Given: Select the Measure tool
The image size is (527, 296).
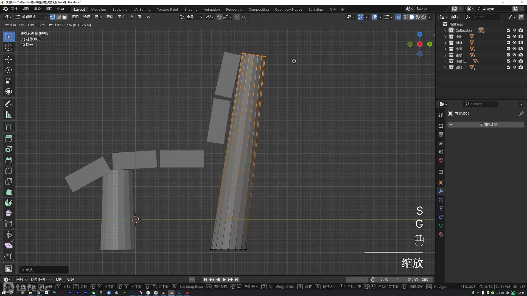Looking at the screenshot, I should click(9, 115).
